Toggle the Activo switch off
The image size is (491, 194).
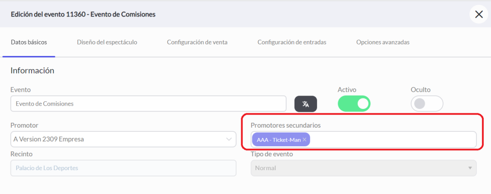point(354,104)
